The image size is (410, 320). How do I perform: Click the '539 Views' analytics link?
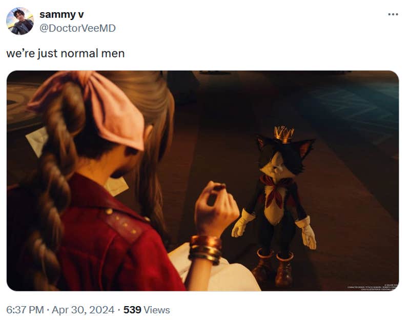(x=145, y=310)
